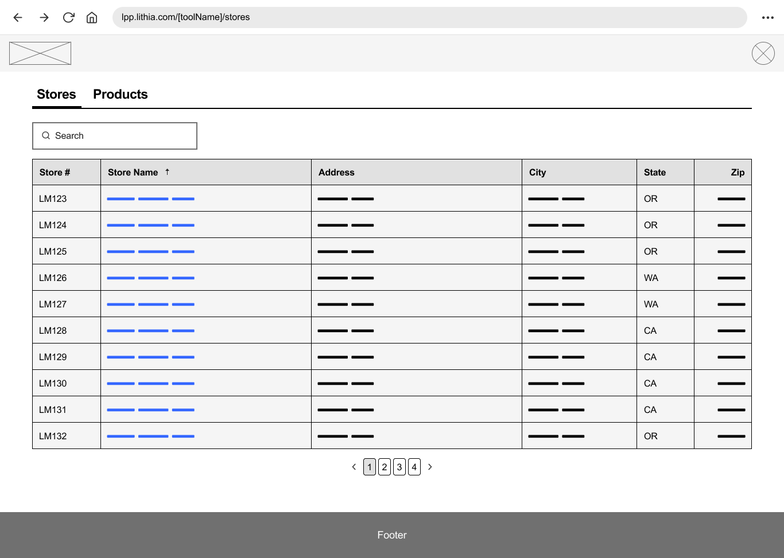Click the browser back arrow
Screen dimensions: 784x558
(18, 17)
